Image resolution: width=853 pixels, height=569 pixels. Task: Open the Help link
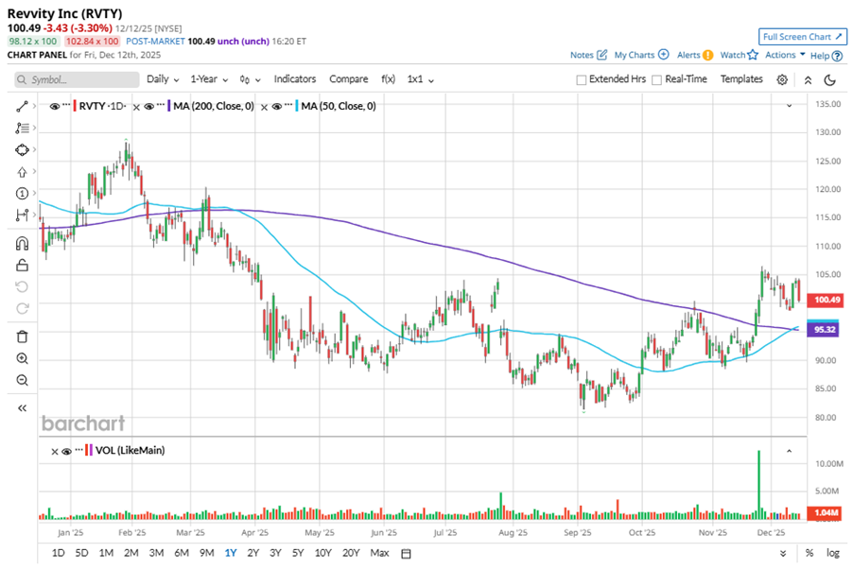[827, 56]
